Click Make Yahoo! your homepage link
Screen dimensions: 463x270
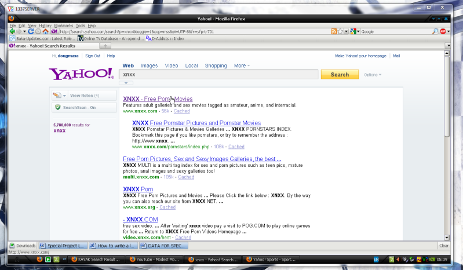click(360, 56)
